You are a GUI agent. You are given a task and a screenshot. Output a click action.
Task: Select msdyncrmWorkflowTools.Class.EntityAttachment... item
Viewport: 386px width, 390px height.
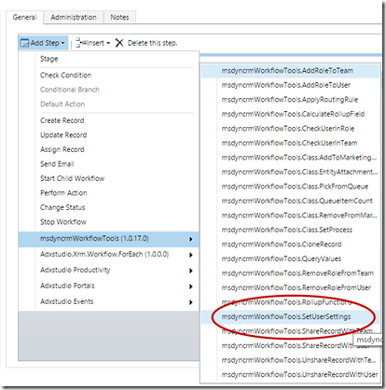[299, 172]
